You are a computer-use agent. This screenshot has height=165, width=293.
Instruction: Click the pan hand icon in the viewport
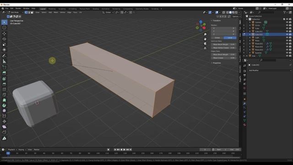click(x=205, y=39)
